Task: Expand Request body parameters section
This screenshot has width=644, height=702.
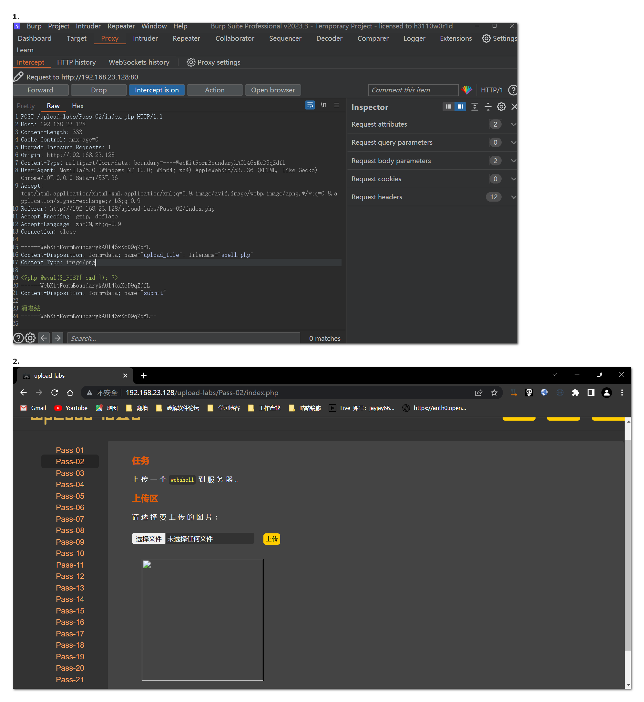Action: tap(513, 161)
